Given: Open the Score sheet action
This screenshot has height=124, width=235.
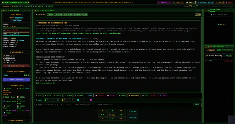Looking at the screenshot, I should (x=48, y=95).
